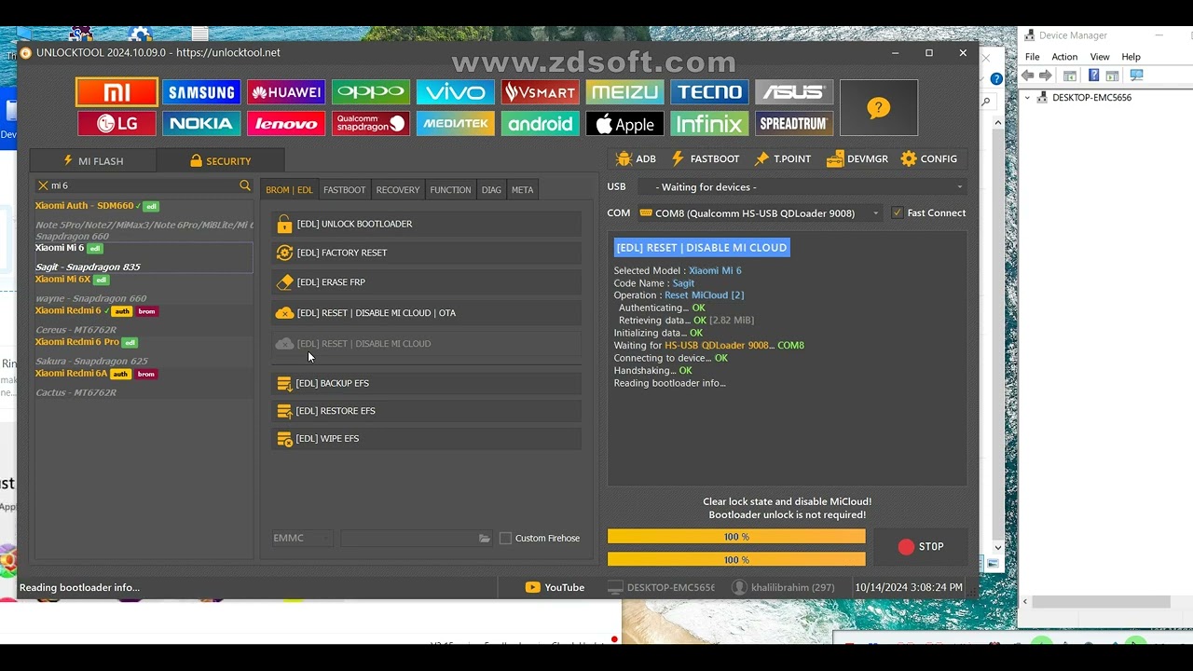Select the FASTBOOT sub-tab
The image size is (1193, 671).
344,190
